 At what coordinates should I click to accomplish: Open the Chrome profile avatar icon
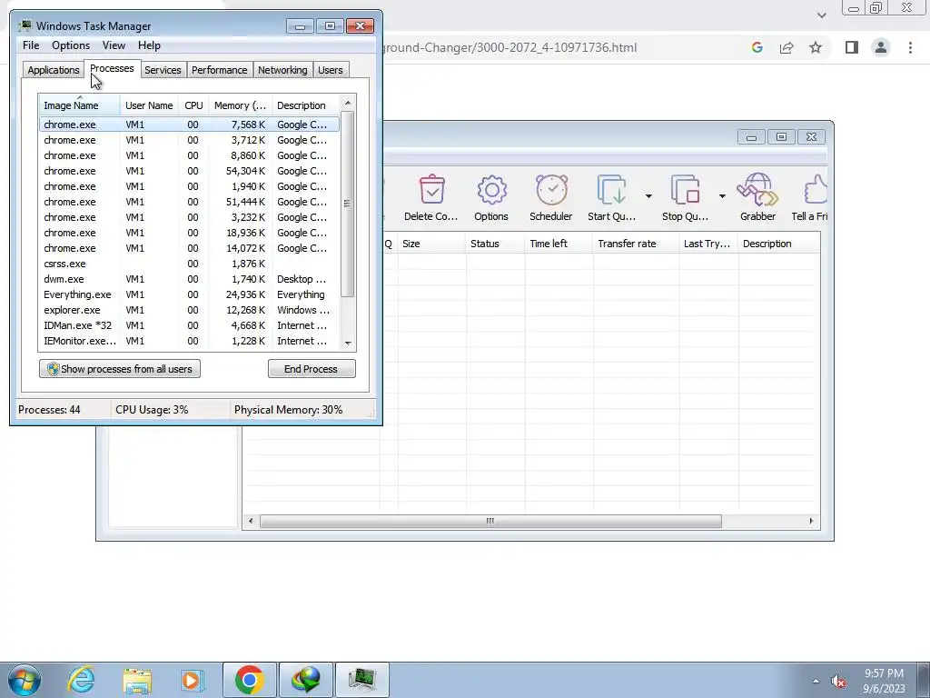(x=881, y=47)
